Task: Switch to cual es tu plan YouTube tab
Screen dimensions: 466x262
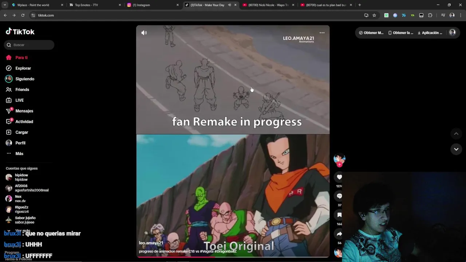Action: pyautogui.click(x=326, y=5)
